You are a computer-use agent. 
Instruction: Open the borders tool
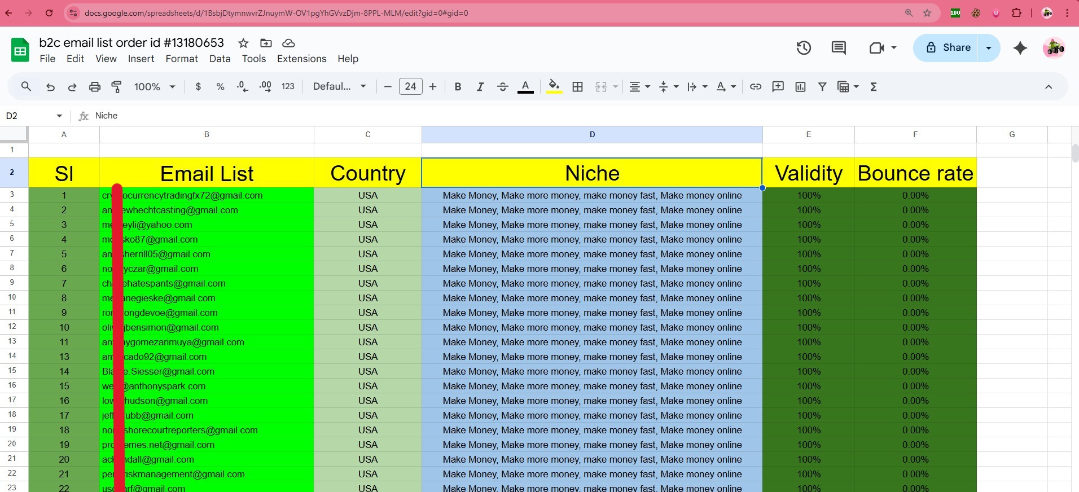[x=577, y=86]
